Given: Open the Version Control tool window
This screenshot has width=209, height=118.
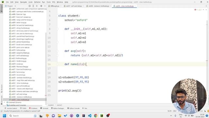Looking at the screenshot, I should pyautogui.click(x=11, y=108).
